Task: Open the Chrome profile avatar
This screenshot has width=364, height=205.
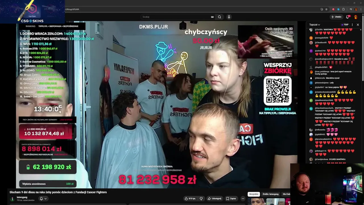Action: [356, 9]
